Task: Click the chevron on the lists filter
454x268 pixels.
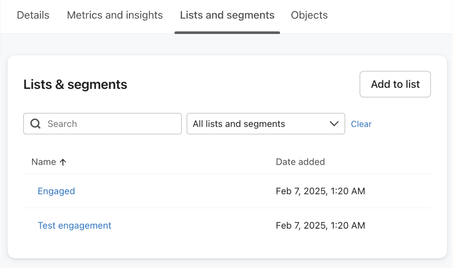Action: point(334,124)
